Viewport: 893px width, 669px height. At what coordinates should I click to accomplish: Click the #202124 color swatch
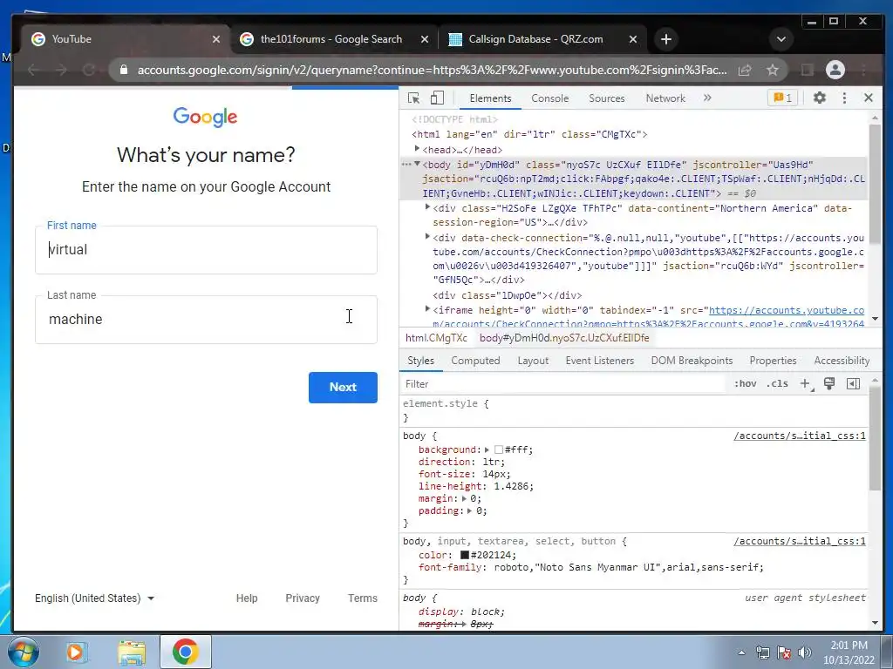(465, 555)
